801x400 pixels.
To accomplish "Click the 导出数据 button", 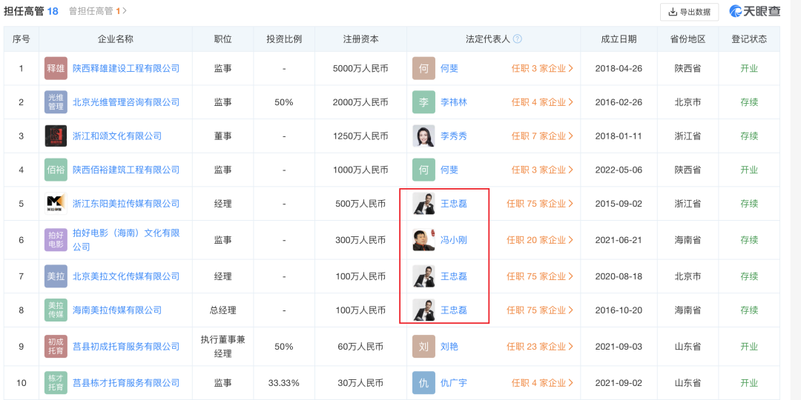I will click(689, 12).
